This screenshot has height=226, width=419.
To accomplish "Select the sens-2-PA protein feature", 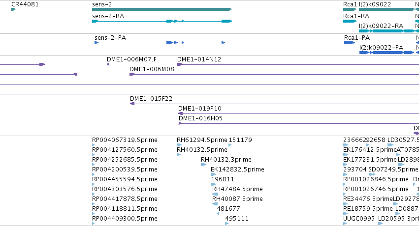I will click(x=160, y=43).
